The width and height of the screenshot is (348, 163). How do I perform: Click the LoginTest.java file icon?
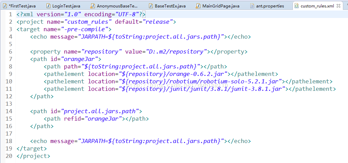point(48,6)
